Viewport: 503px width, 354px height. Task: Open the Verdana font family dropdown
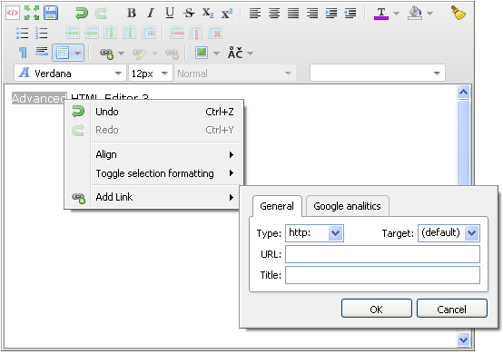coord(70,74)
